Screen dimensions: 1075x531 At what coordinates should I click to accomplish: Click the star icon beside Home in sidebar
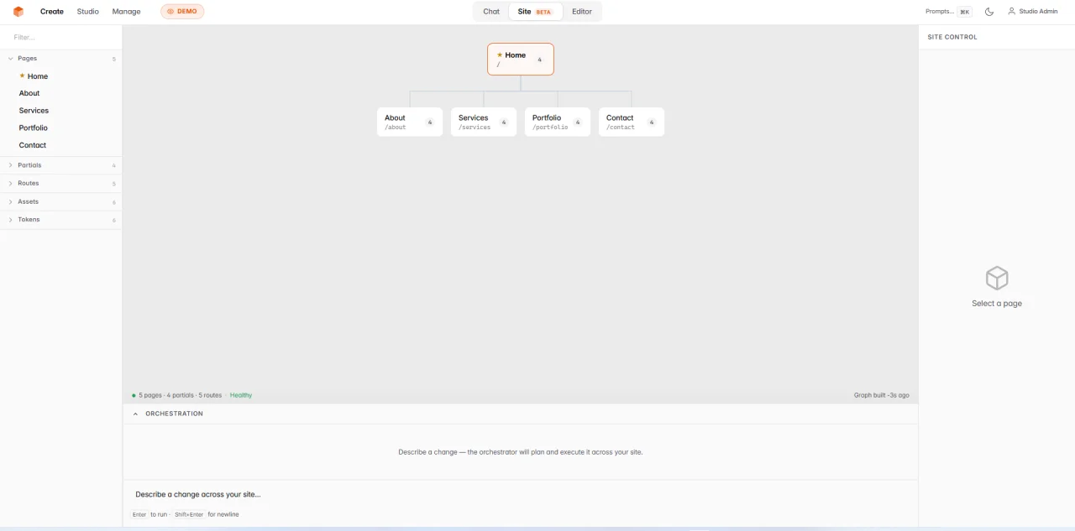coord(23,75)
